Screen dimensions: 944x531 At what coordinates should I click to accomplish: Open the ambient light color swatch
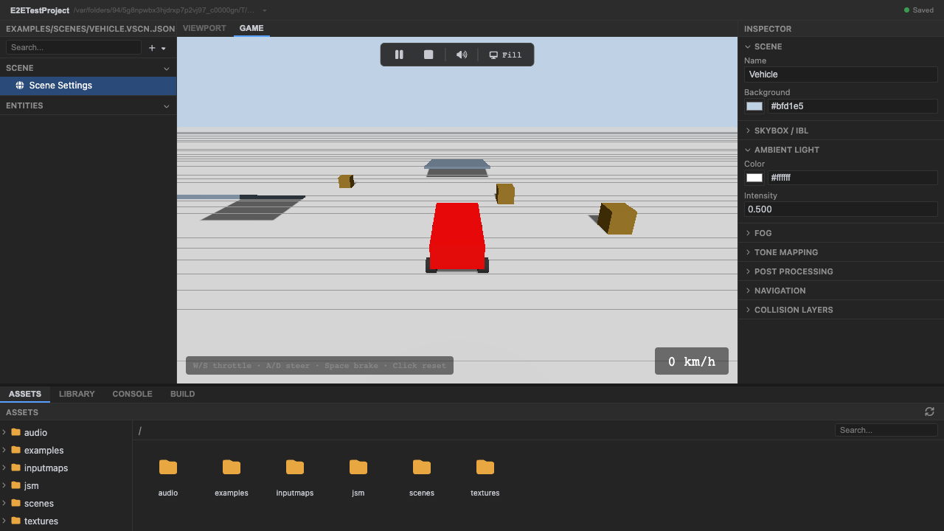pos(754,178)
